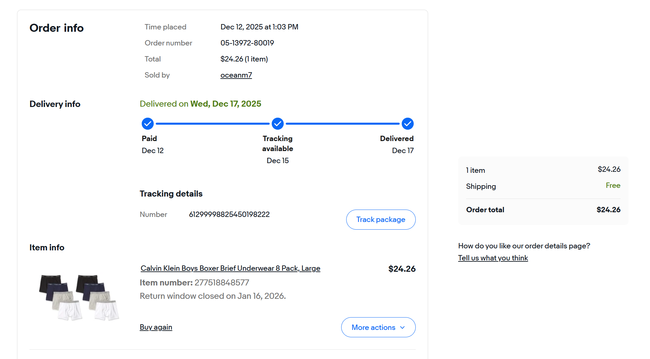
Task: Click the Time placed date value
Action: [x=259, y=27]
